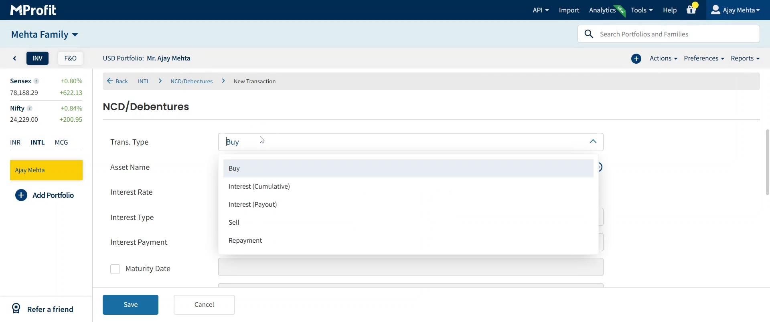Click the blue plus add icon near Actions
Image resolution: width=770 pixels, height=322 pixels.
coord(636,59)
